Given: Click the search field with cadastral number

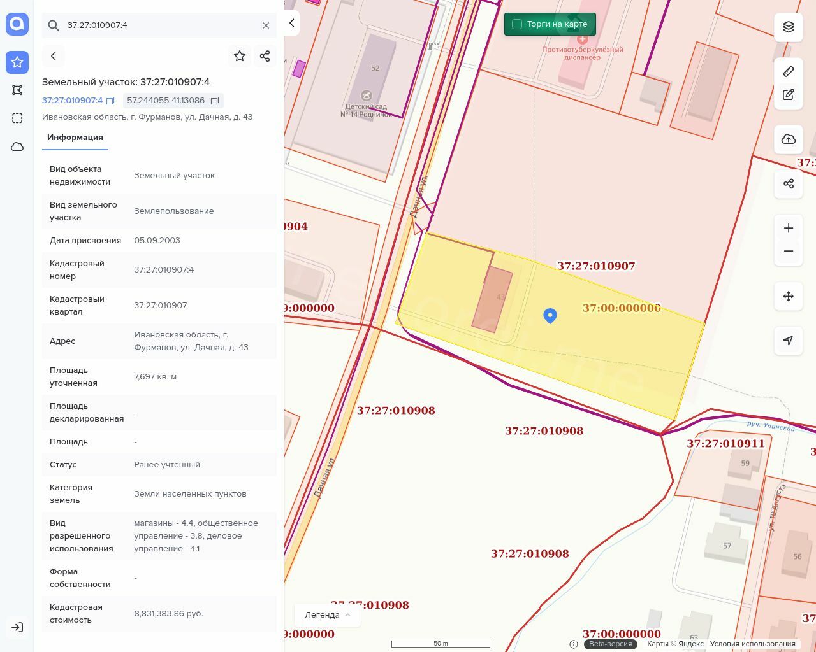Looking at the screenshot, I should click(159, 25).
